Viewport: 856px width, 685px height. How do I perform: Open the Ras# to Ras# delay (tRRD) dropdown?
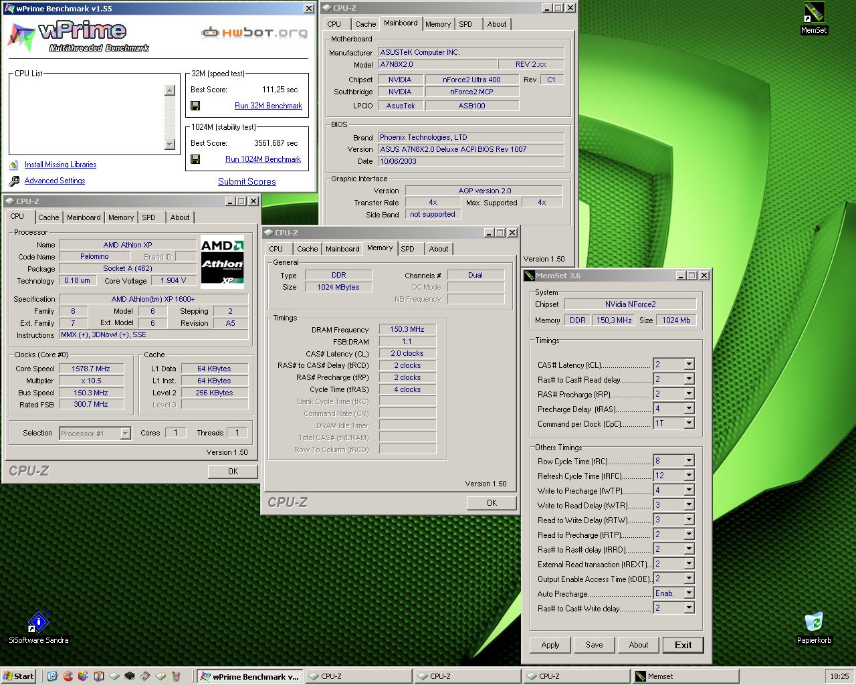click(689, 549)
